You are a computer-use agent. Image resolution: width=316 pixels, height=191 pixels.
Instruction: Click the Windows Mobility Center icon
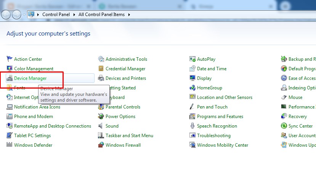click(192, 145)
